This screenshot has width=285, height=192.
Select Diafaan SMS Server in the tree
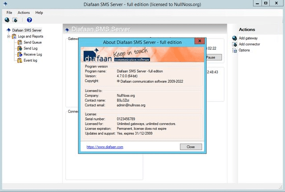point(27,30)
